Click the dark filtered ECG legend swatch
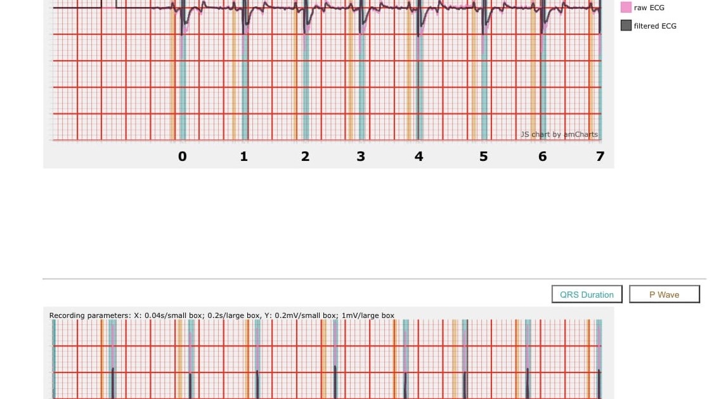 tap(626, 26)
